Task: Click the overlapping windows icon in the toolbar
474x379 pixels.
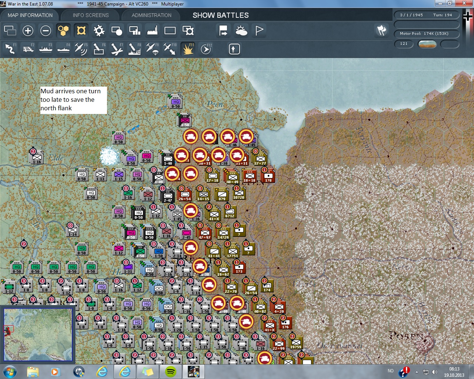Action: [x=10, y=30]
